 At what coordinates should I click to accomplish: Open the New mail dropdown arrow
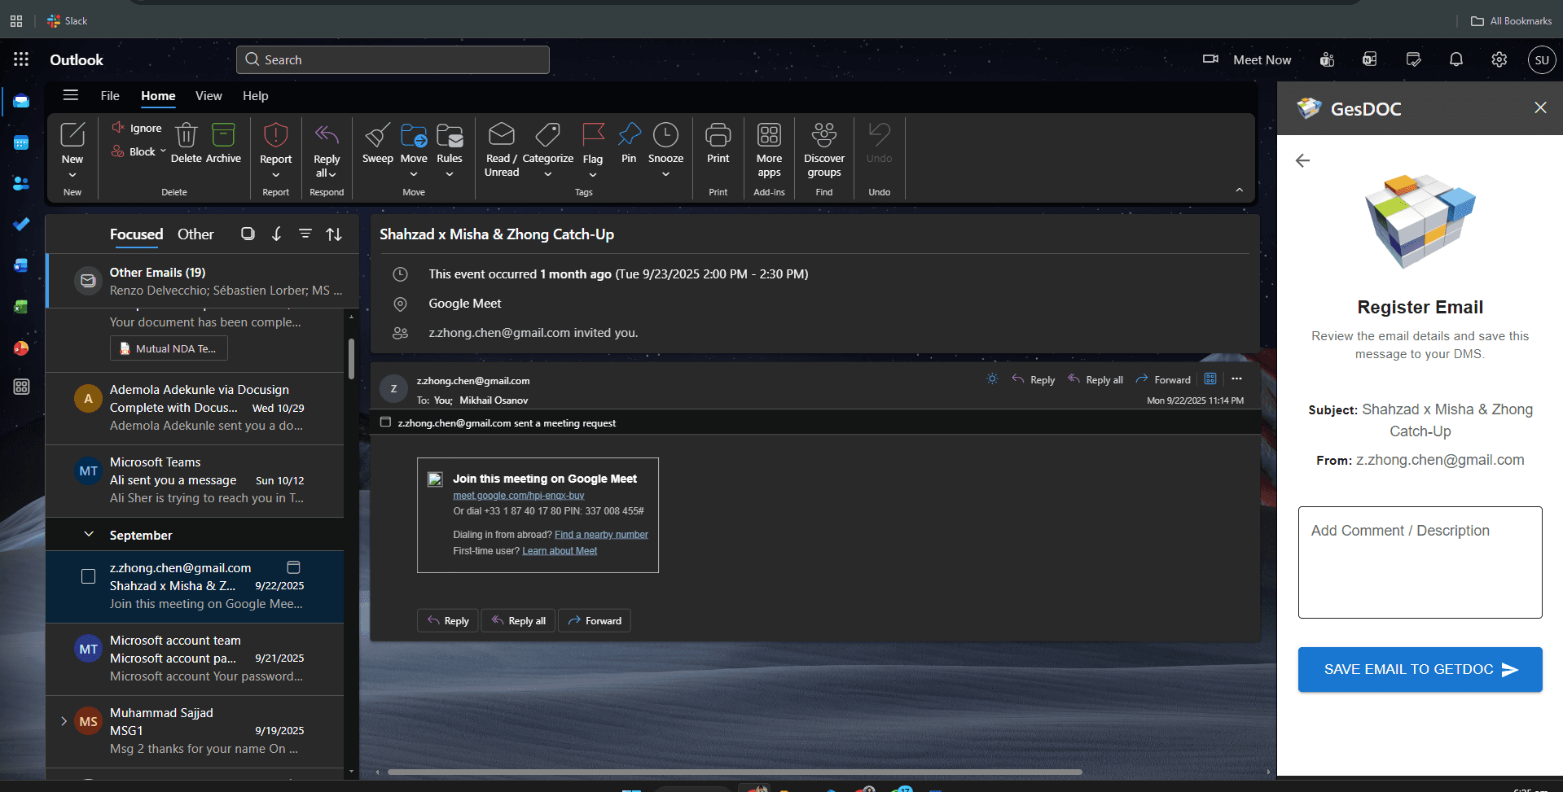(72, 175)
